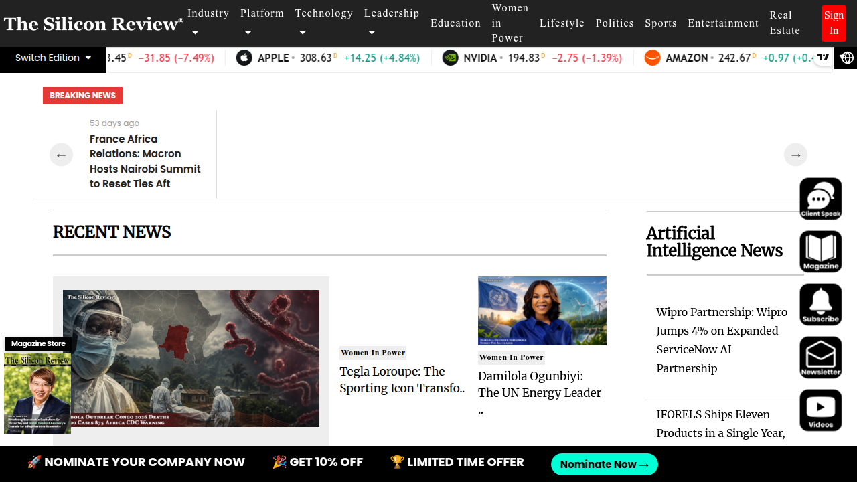Click the Apple logo in ticker

(244, 58)
